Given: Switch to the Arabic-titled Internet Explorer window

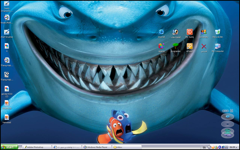Looking at the screenshot, I should point(67,147).
